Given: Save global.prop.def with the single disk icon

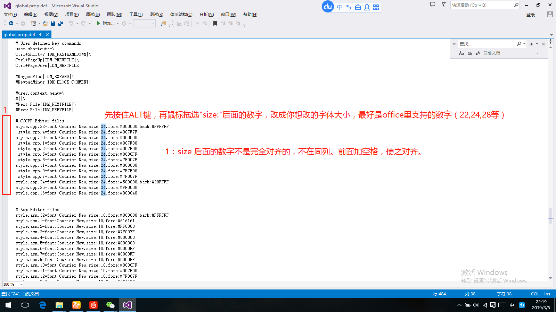Looking at the screenshot, I should pyautogui.click(x=53, y=23).
